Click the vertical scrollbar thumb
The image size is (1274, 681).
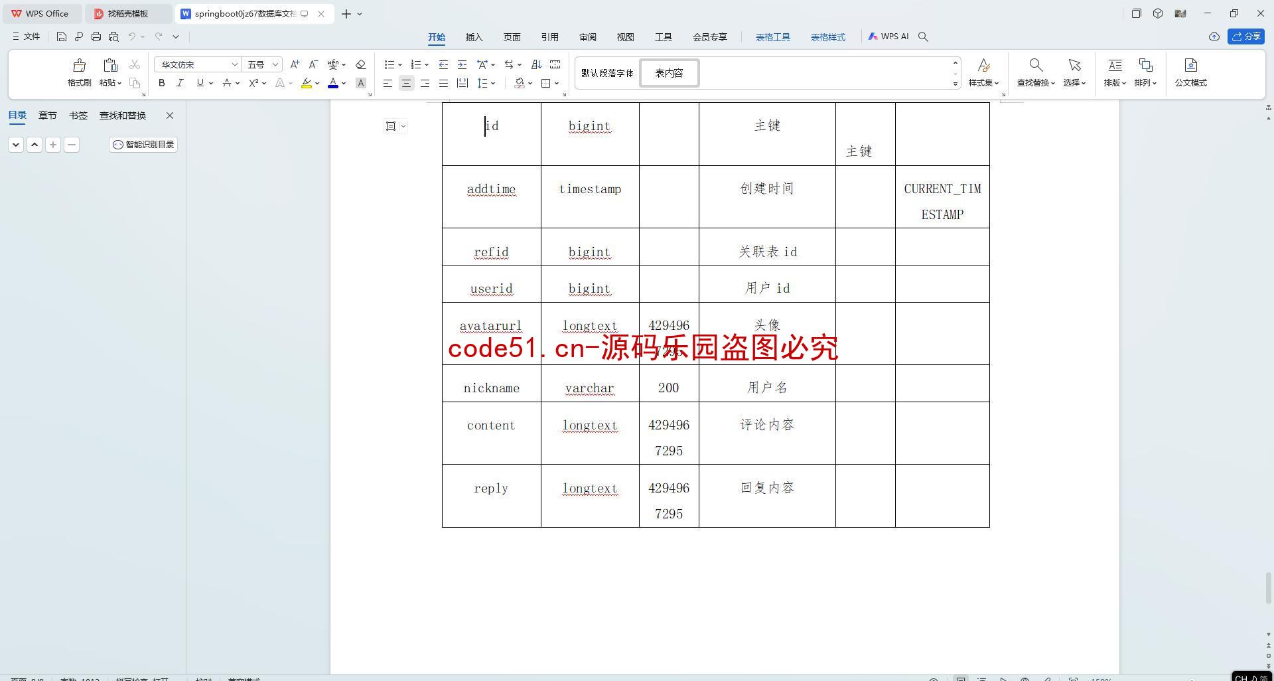tap(1268, 588)
